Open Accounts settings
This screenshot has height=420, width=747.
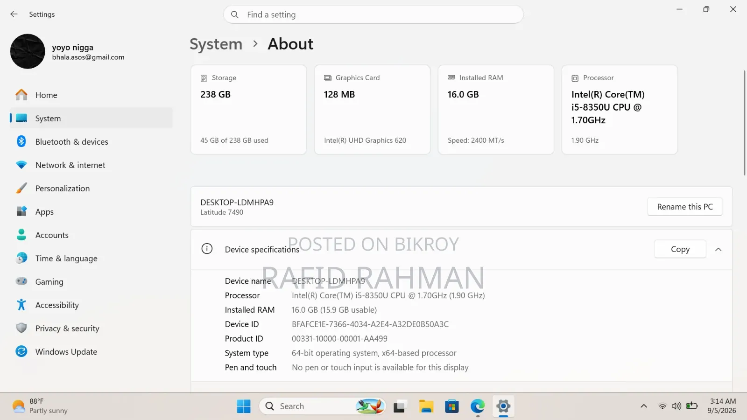(92, 235)
